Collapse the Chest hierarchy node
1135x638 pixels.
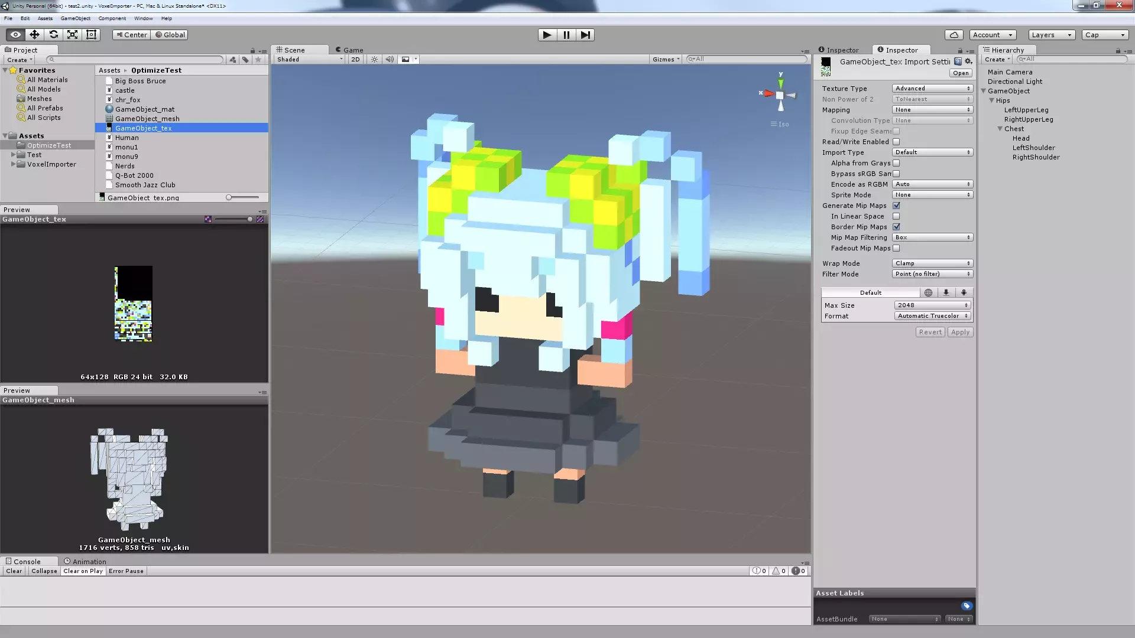(1000, 129)
